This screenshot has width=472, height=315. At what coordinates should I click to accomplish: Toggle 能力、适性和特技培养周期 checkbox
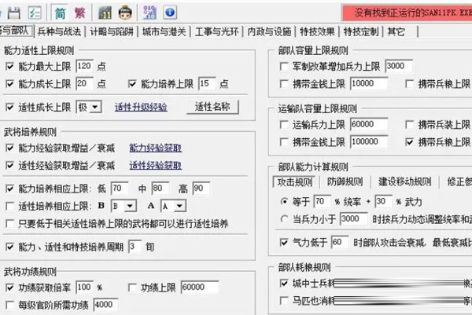[x=9, y=247]
